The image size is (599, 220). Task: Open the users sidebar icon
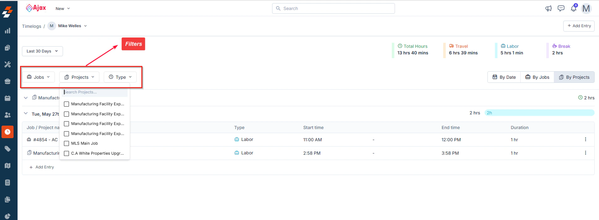[8, 115]
